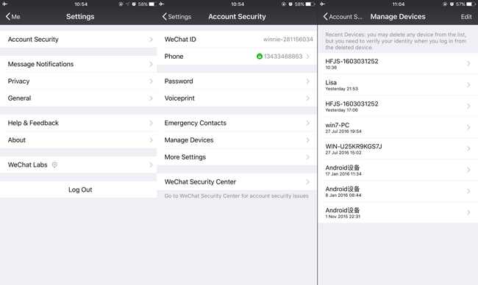Select HFJS-1603031252 from Yesterday 17:06

398,107
